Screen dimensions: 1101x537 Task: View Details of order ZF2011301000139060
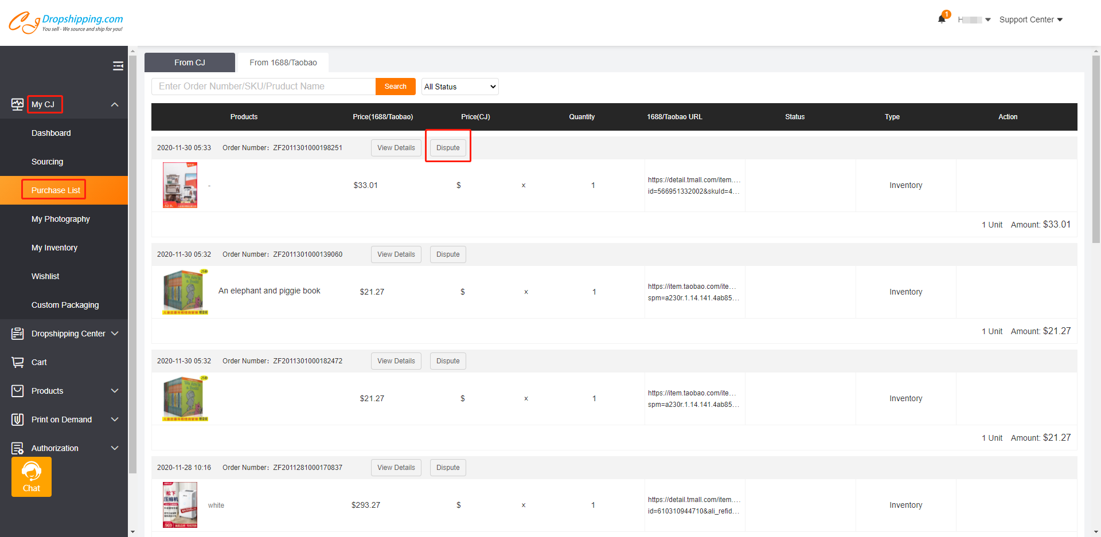[x=396, y=254]
